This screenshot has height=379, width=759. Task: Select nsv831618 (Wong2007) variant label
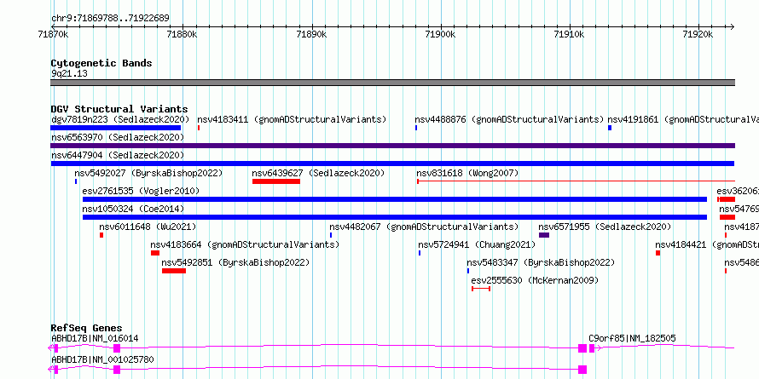(467, 173)
